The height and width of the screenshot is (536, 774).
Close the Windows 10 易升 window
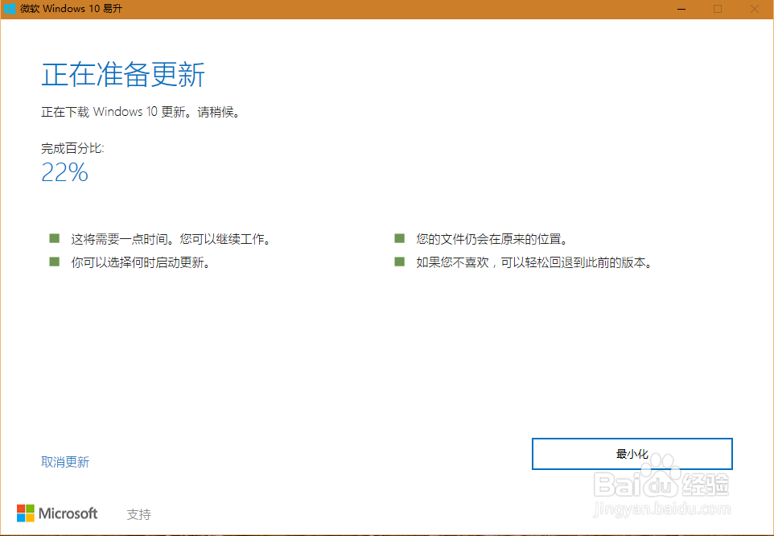(754, 9)
